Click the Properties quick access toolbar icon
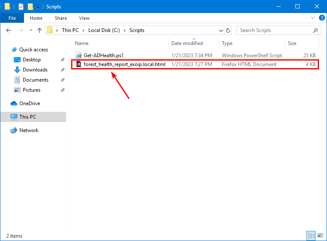The width and height of the screenshot is (327, 241). (21, 7)
